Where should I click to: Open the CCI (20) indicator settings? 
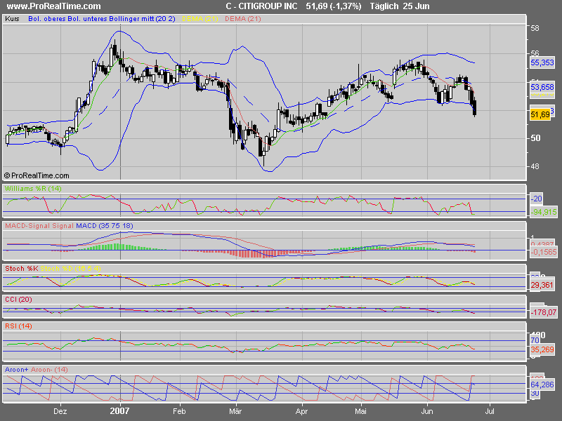coord(18,299)
